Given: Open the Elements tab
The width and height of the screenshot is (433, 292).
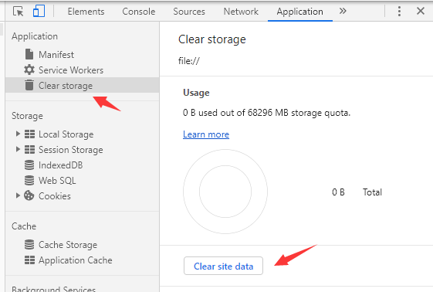Looking at the screenshot, I should (x=86, y=12).
